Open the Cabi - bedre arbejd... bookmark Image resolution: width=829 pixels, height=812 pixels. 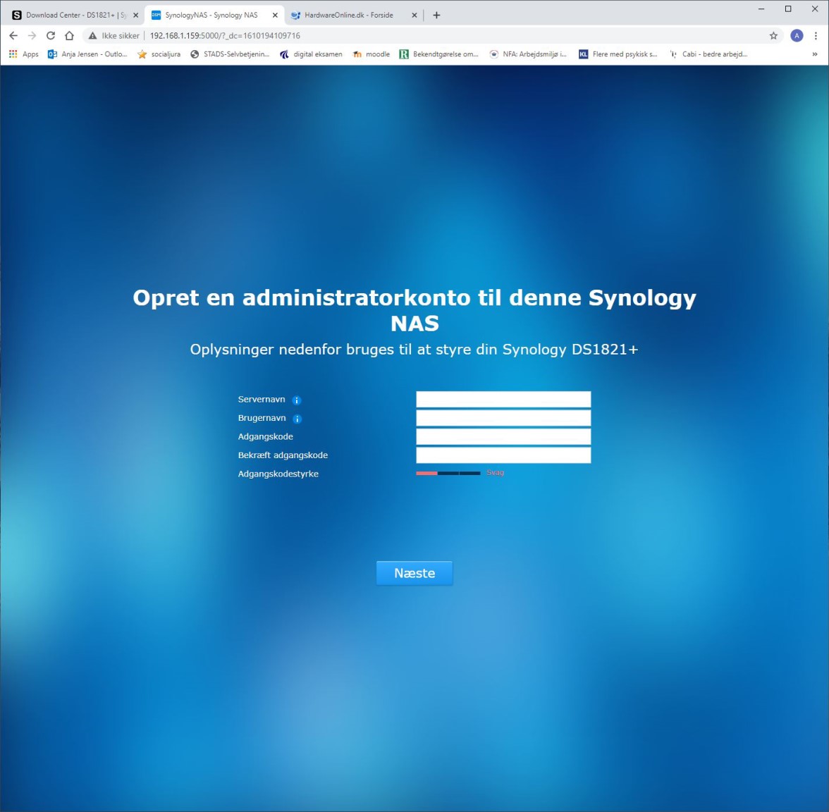click(708, 54)
